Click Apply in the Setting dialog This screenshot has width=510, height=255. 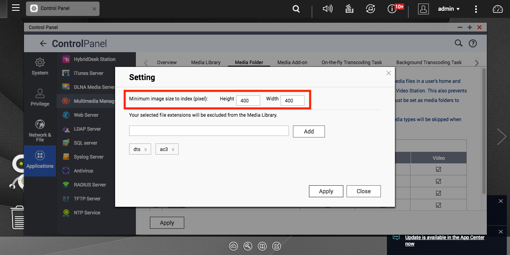[x=326, y=191]
